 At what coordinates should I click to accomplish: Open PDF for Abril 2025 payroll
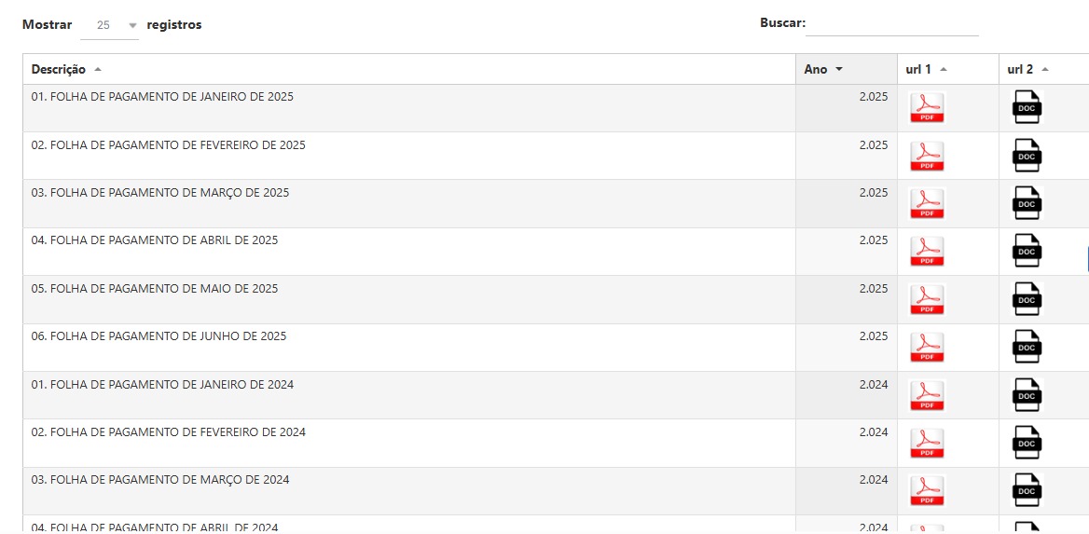(x=927, y=252)
